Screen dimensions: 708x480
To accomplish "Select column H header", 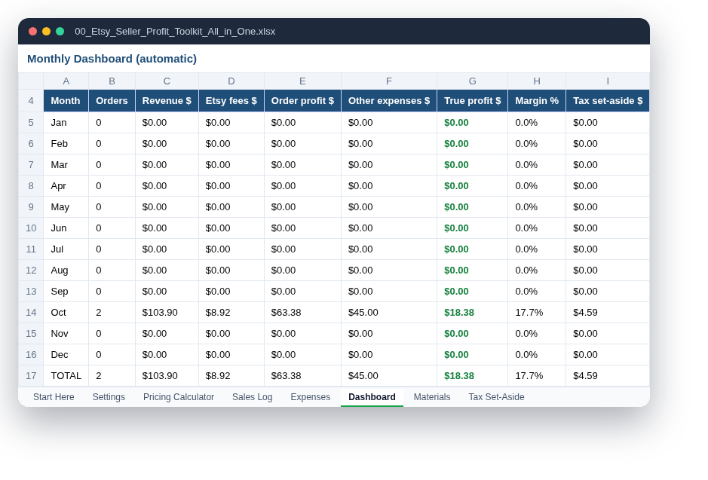I will (x=537, y=81).
